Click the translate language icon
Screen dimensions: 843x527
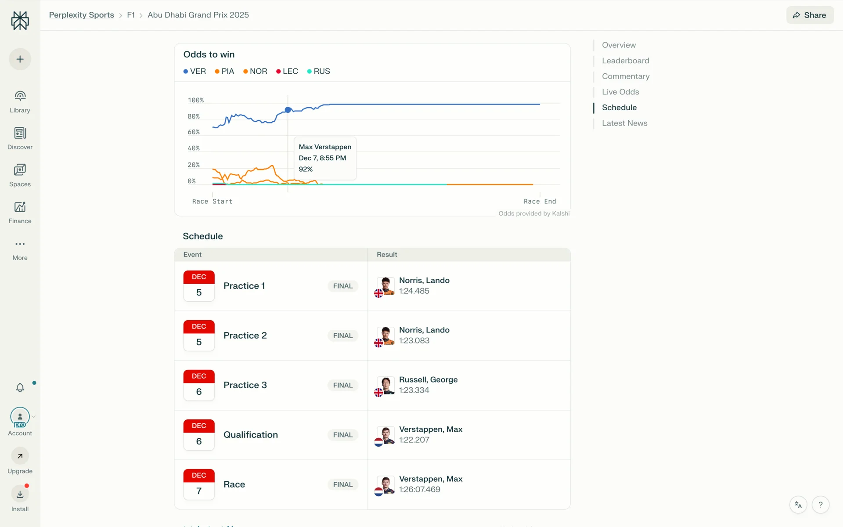click(798, 505)
